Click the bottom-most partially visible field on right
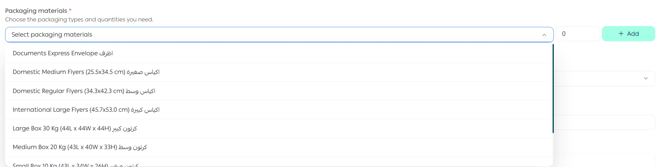 click(604, 160)
